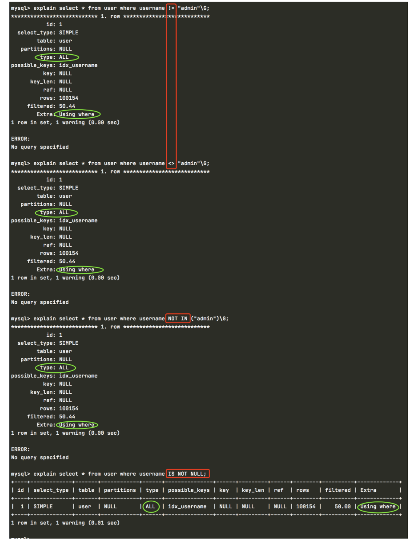This screenshot has height=544, width=420.
Task: Click "ref: NULL" under the NOT IN query
Action: [x=57, y=400]
